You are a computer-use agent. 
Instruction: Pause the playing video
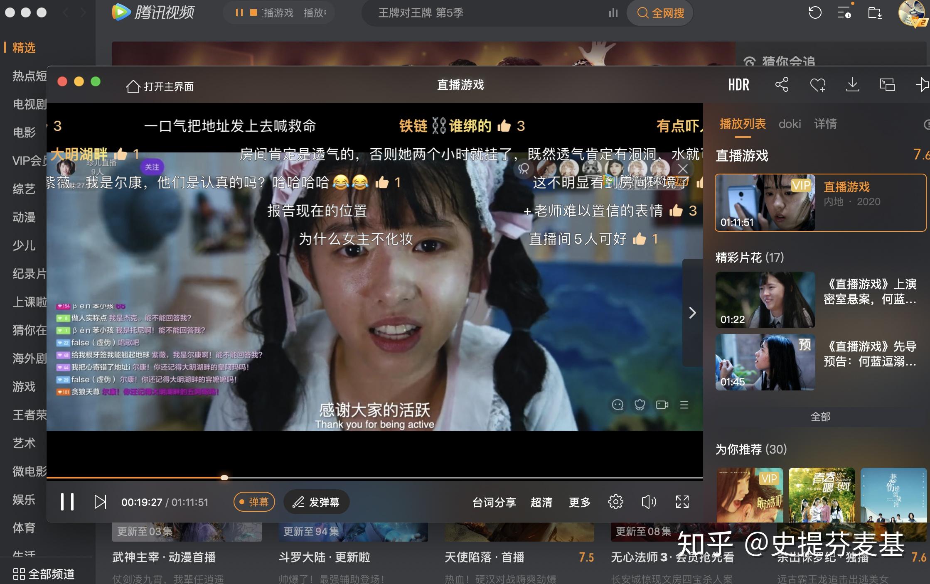click(67, 502)
